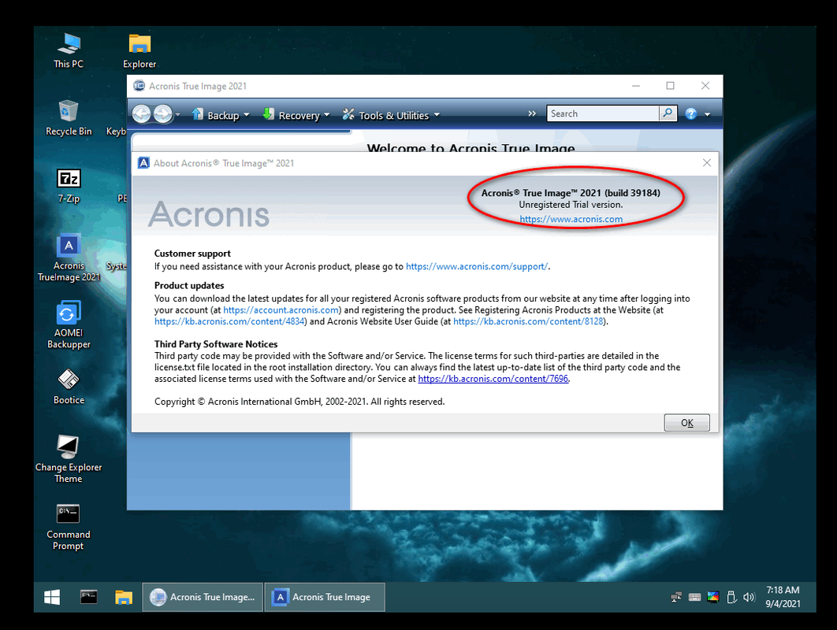Open Command Prompt desktop shortcut

point(69,527)
